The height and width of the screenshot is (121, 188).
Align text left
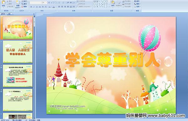pos(59,7)
